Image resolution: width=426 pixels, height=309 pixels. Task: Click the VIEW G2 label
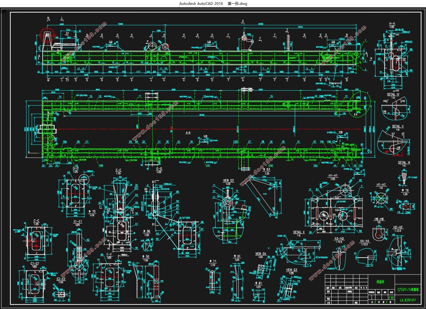coord(228,180)
